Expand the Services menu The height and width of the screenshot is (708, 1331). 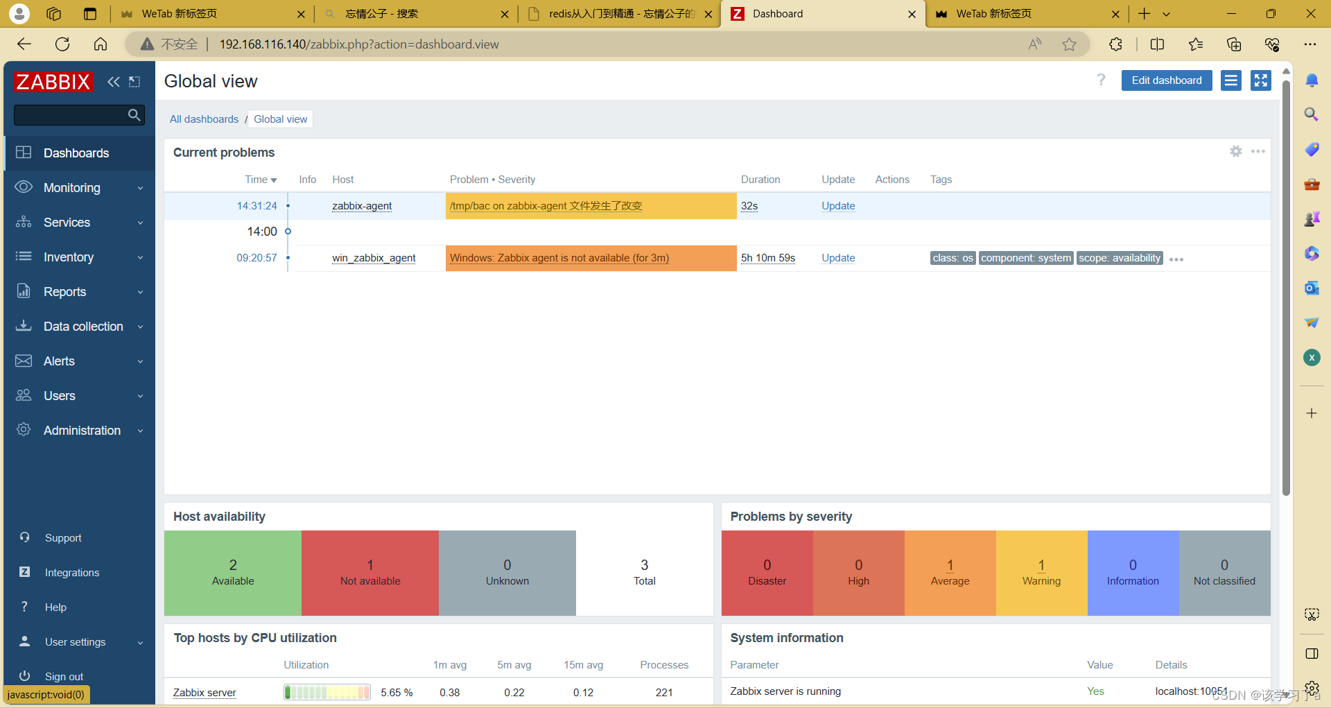click(79, 223)
